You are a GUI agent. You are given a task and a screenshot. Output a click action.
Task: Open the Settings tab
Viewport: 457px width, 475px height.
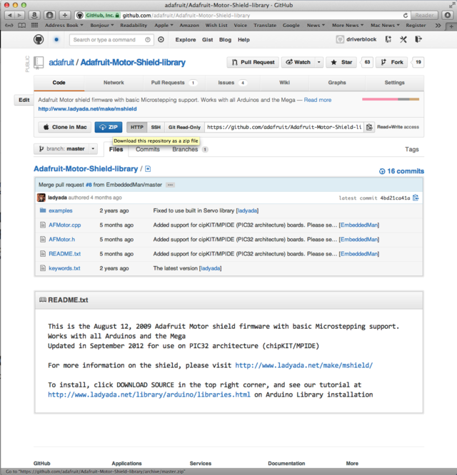[x=395, y=83]
